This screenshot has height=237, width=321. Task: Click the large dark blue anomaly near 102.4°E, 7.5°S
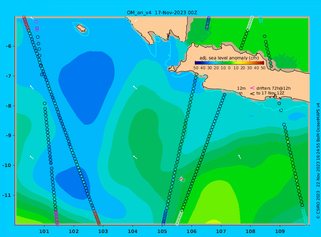coord(87,86)
